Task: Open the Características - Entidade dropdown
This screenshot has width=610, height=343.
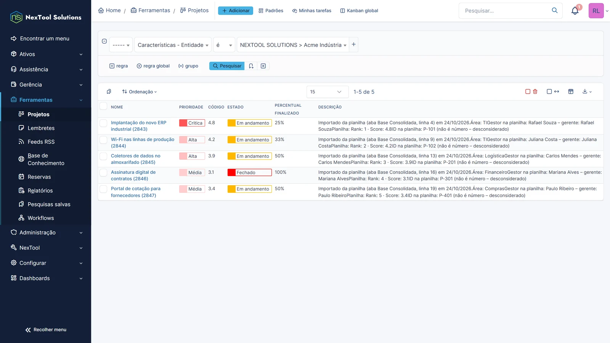Action: coord(173,45)
